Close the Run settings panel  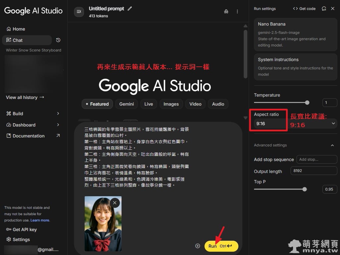click(x=333, y=9)
